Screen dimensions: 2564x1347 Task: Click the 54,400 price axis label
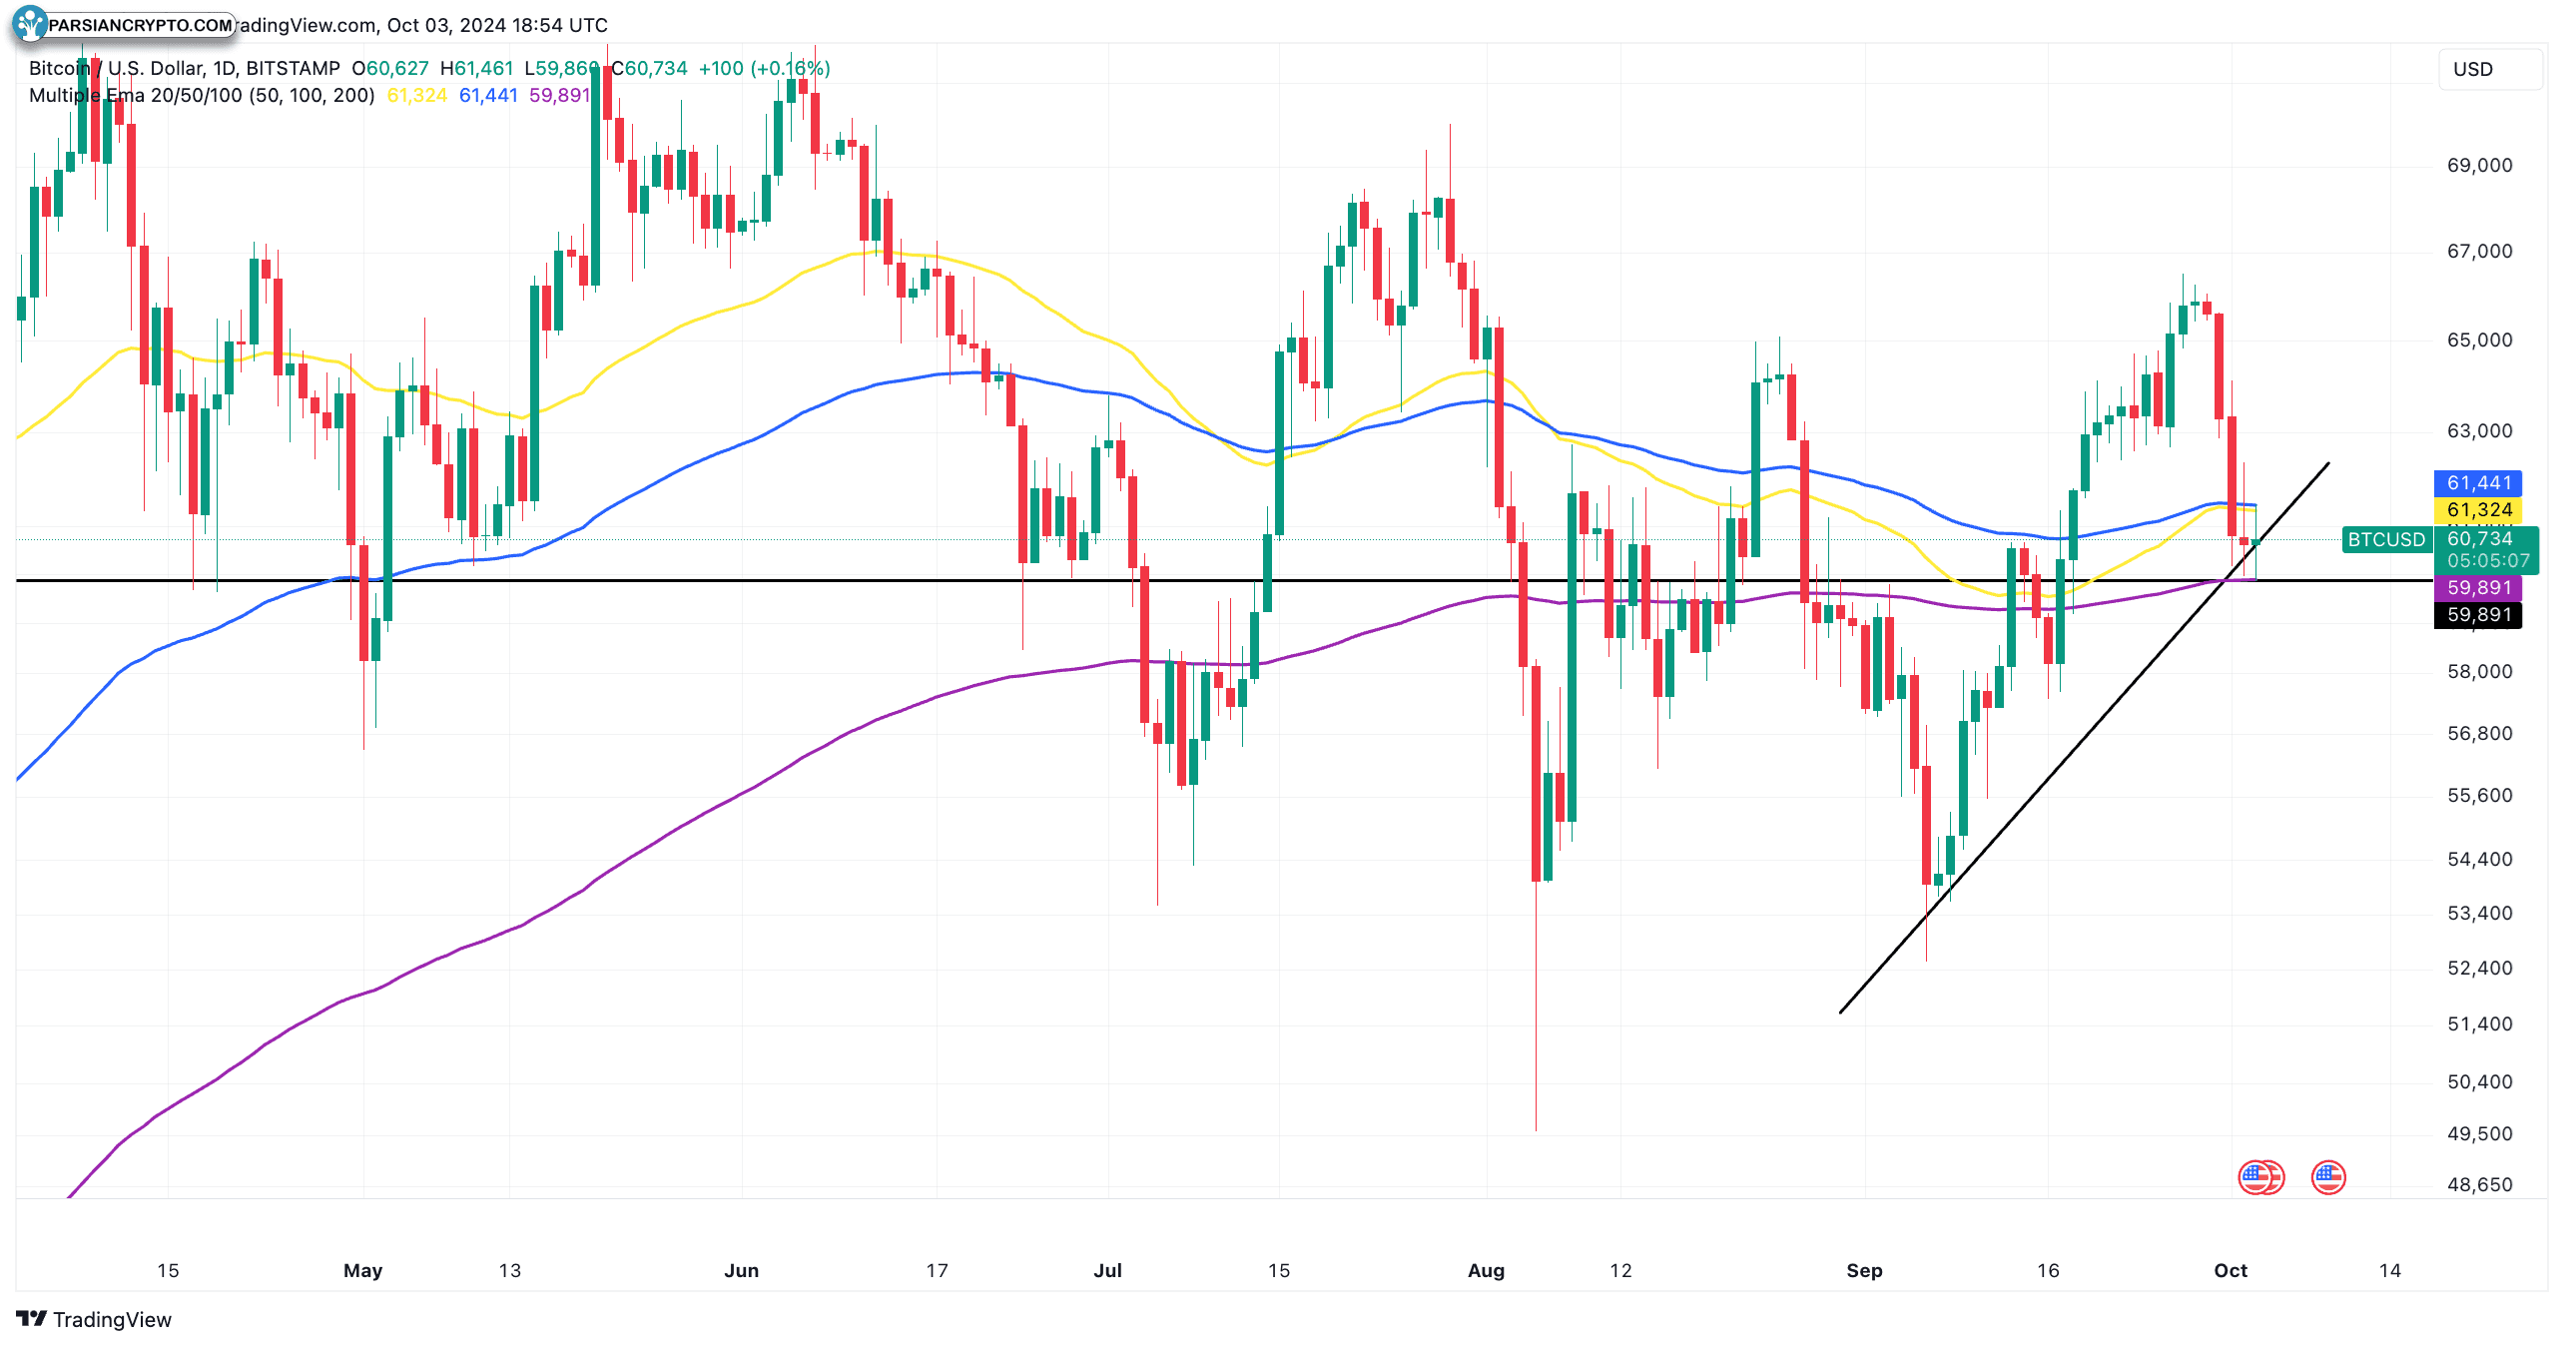[x=2479, y=859]
